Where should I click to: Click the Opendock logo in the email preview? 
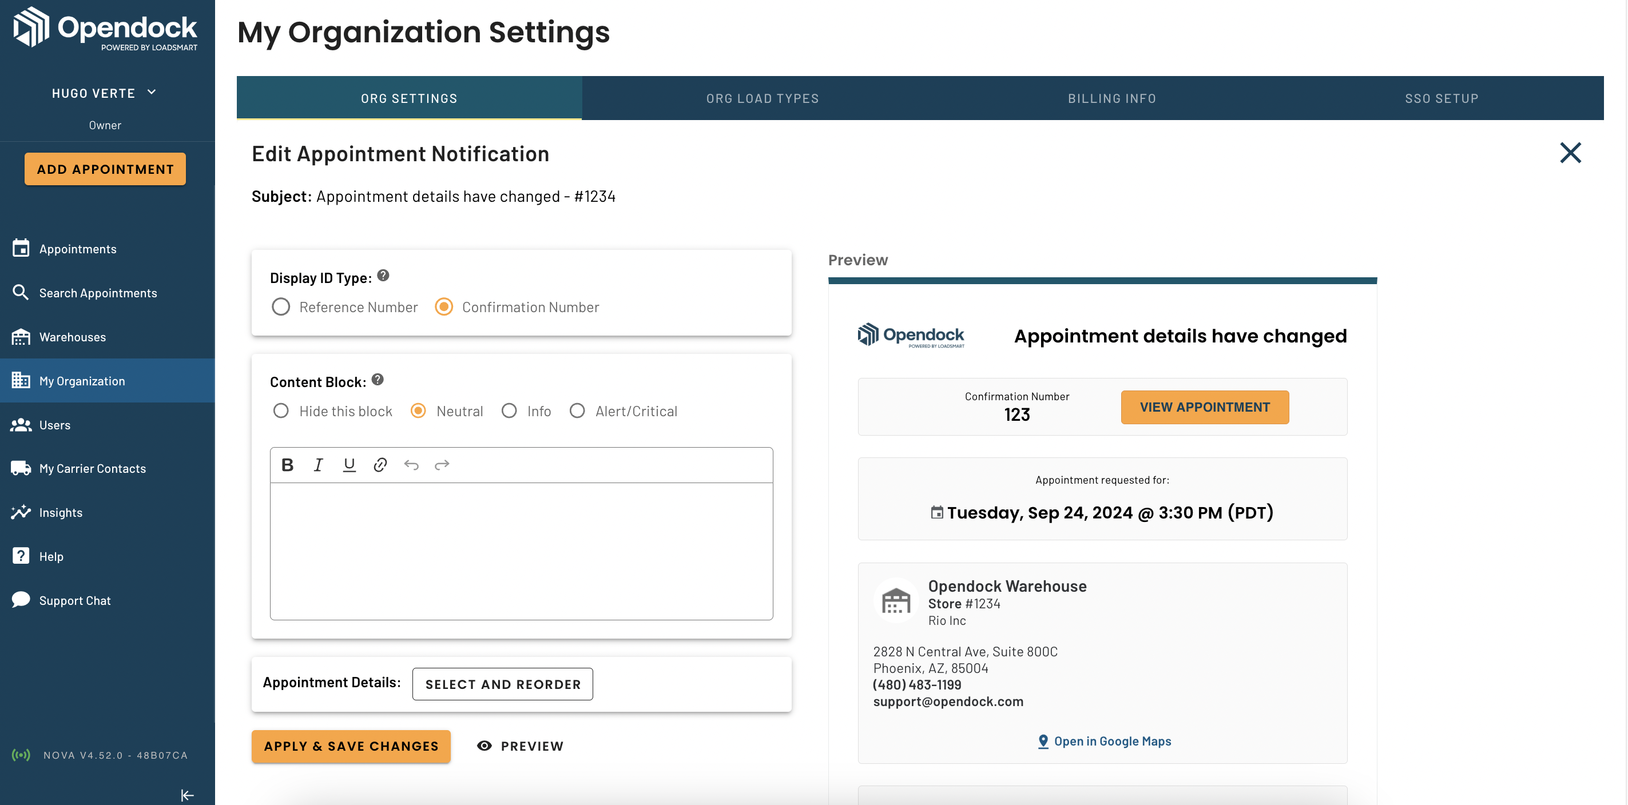click(x=911, y=336)
